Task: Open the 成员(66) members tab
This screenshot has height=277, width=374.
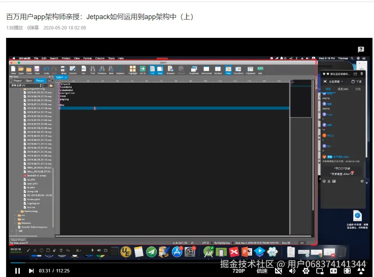Action: coord(343,89)
